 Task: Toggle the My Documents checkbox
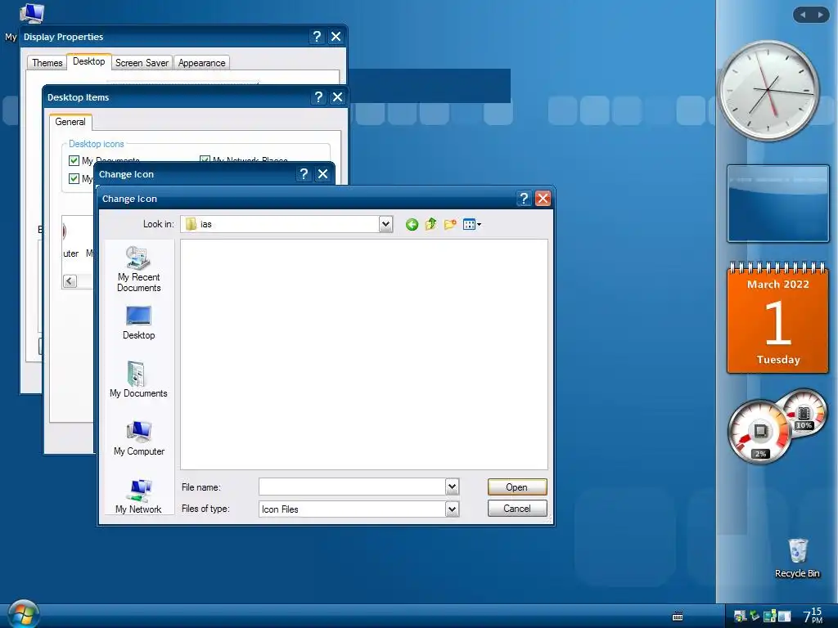[x=74, y=160]
